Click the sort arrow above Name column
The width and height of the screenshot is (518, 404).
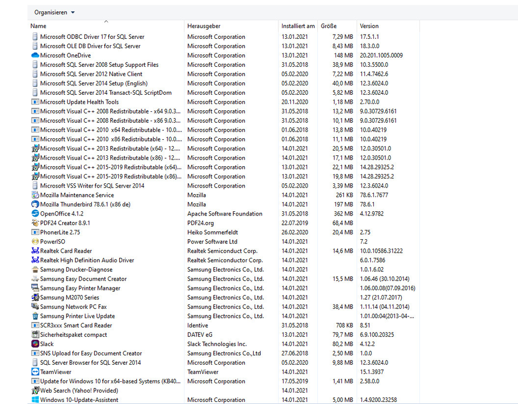click(x=106, y=21)
